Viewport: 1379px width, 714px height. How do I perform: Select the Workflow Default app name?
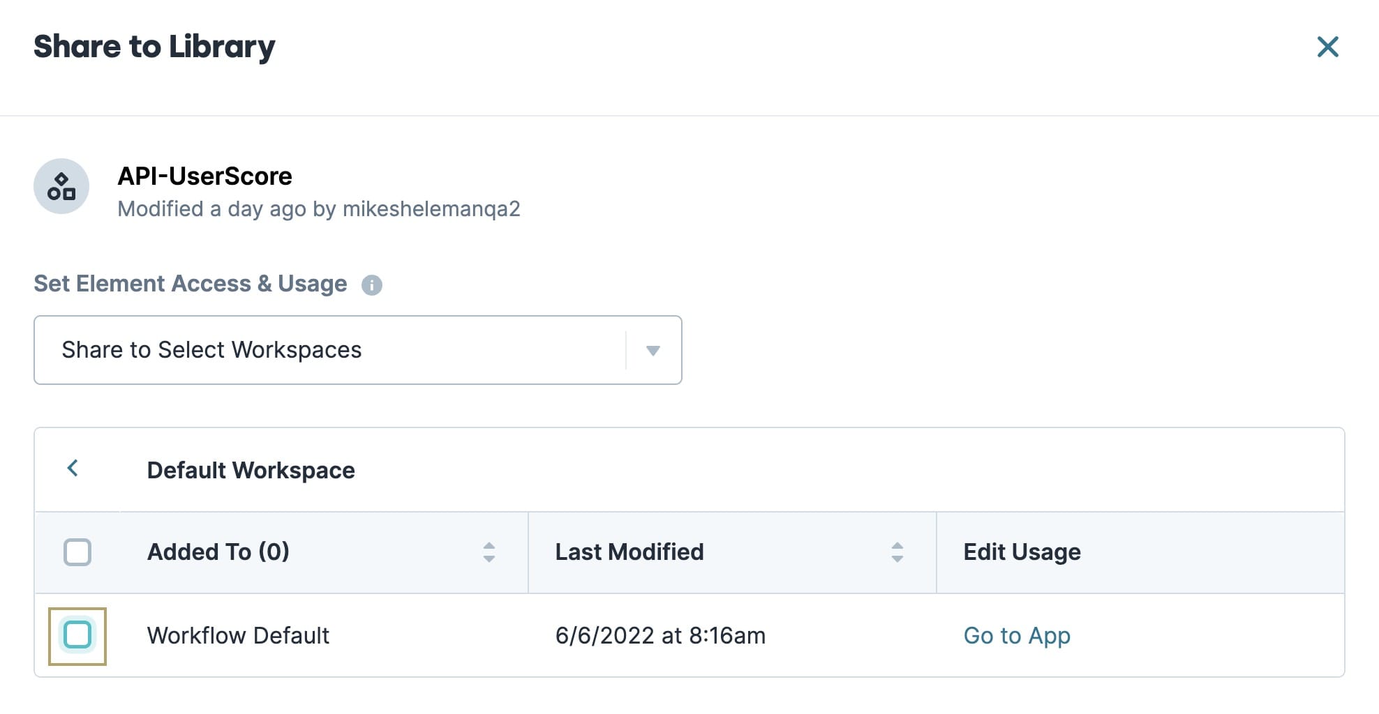238,635
